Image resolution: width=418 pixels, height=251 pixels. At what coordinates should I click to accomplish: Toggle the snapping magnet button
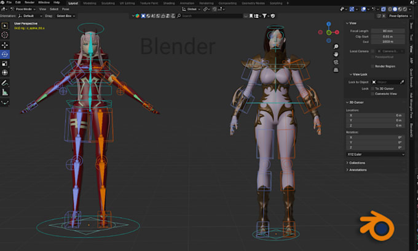(x=215, y=9)
